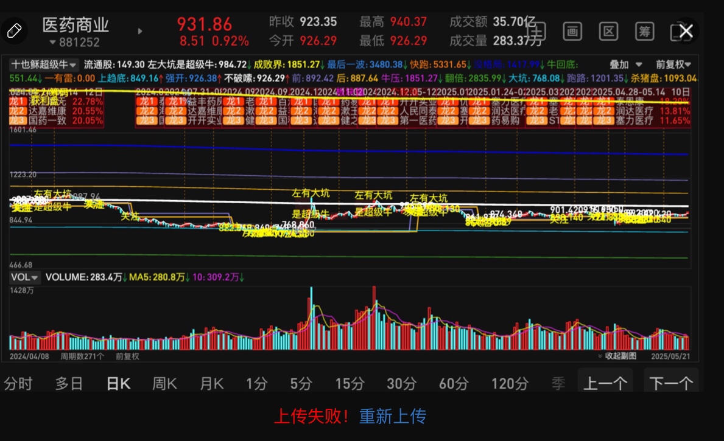Click the 国药一致 20.05% entry
724x441 pixels.
click(56, 120)
